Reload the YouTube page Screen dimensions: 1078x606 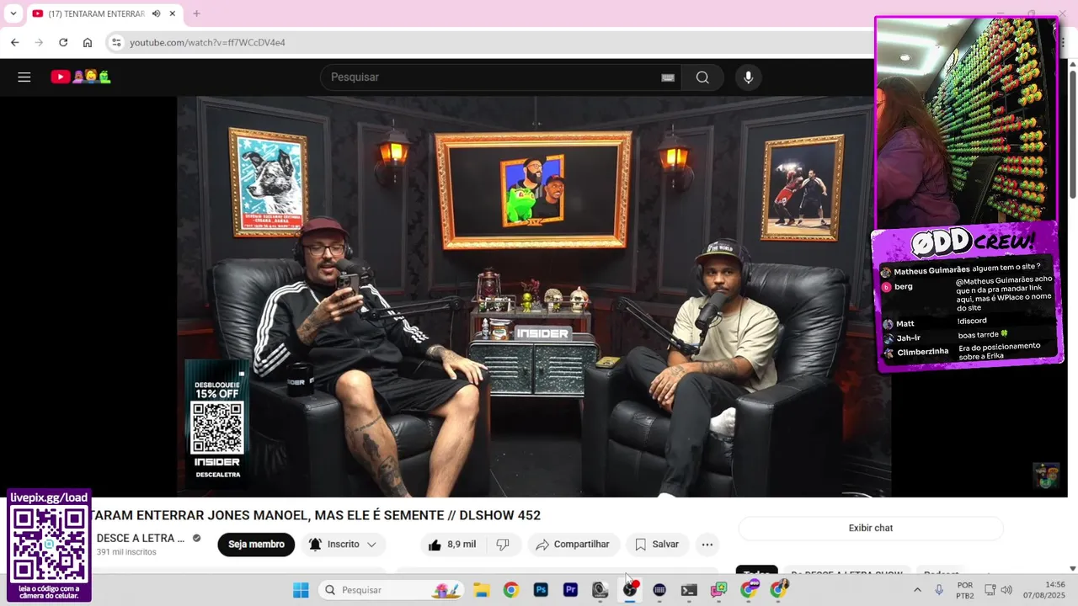[63, 42]
